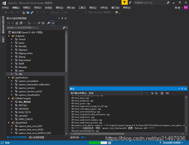Pin the Output panel
Viewport: 189px width, 145px height.
182,89
